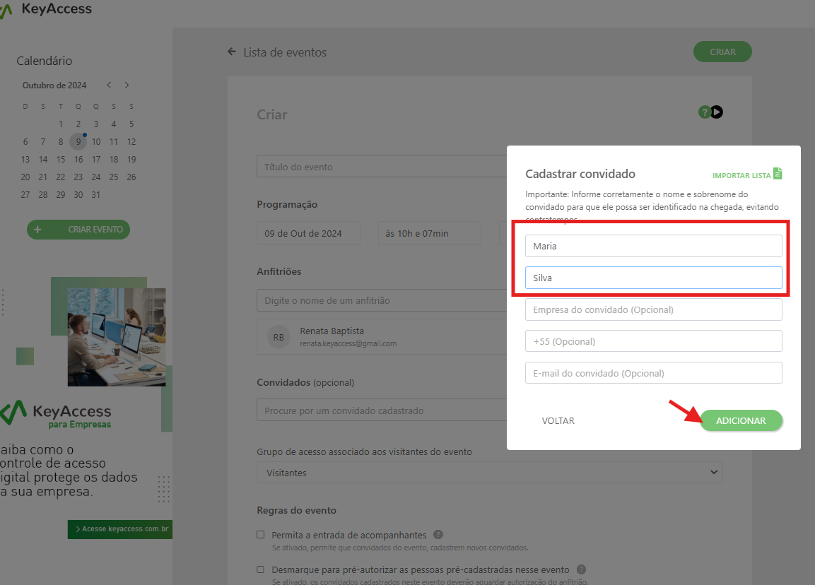Viewport: 815px width, 585px height.
Task: Go to previous month in calendar
Action: pos(109,85)
